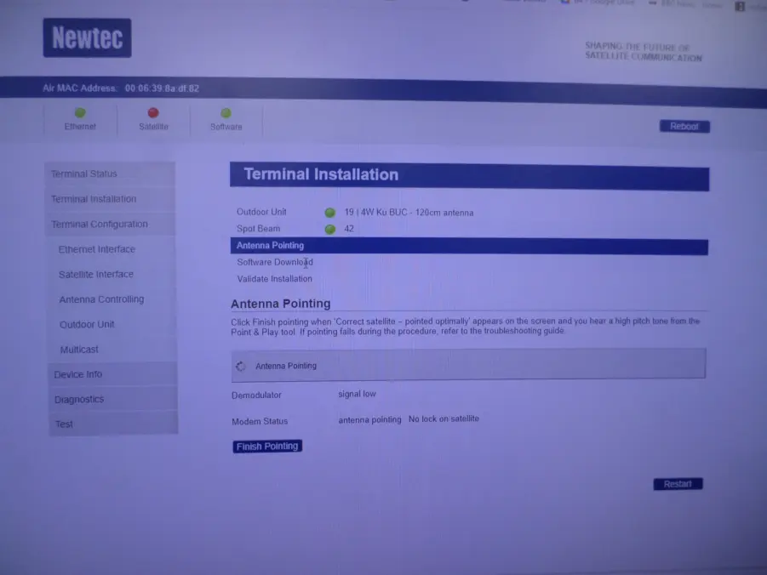The image size is (767, 575).
Task: Go to Antenna Controlling settings
Action: pyautogui.click(x=101, y=299)
